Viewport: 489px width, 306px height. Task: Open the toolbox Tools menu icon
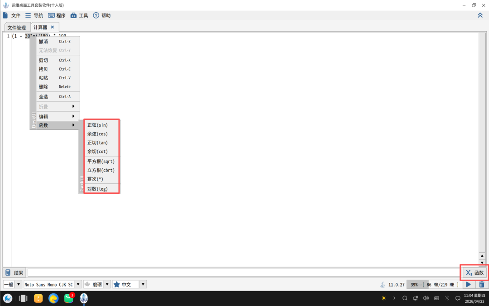click(74, 15)
